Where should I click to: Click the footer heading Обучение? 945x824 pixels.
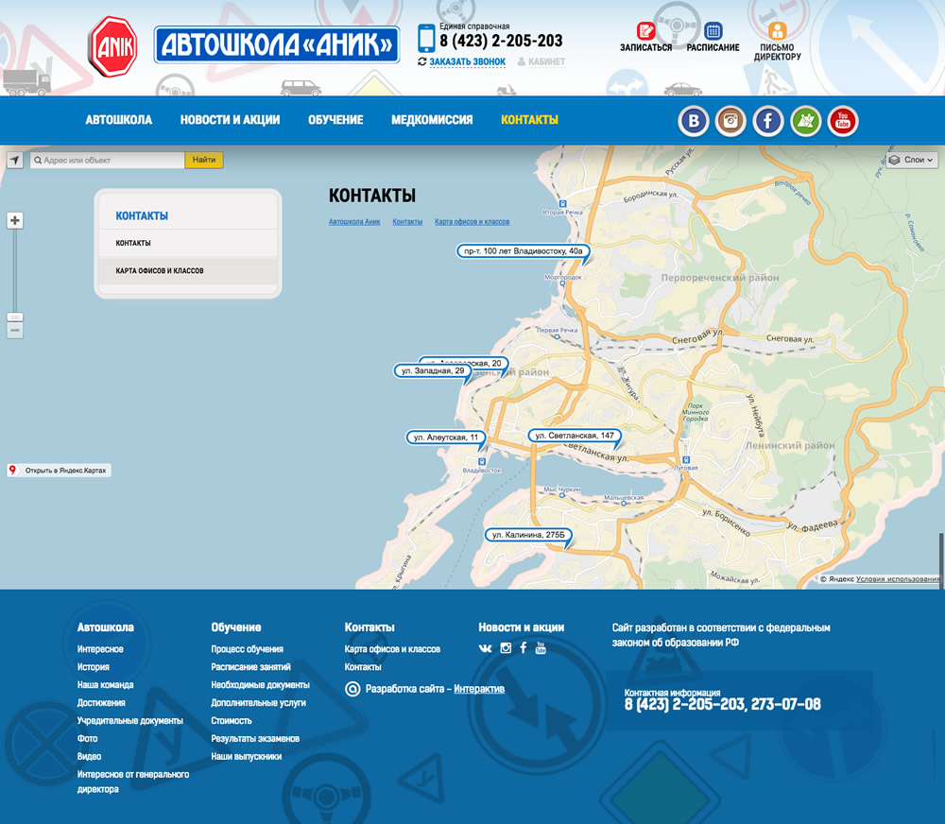point(235,627)
